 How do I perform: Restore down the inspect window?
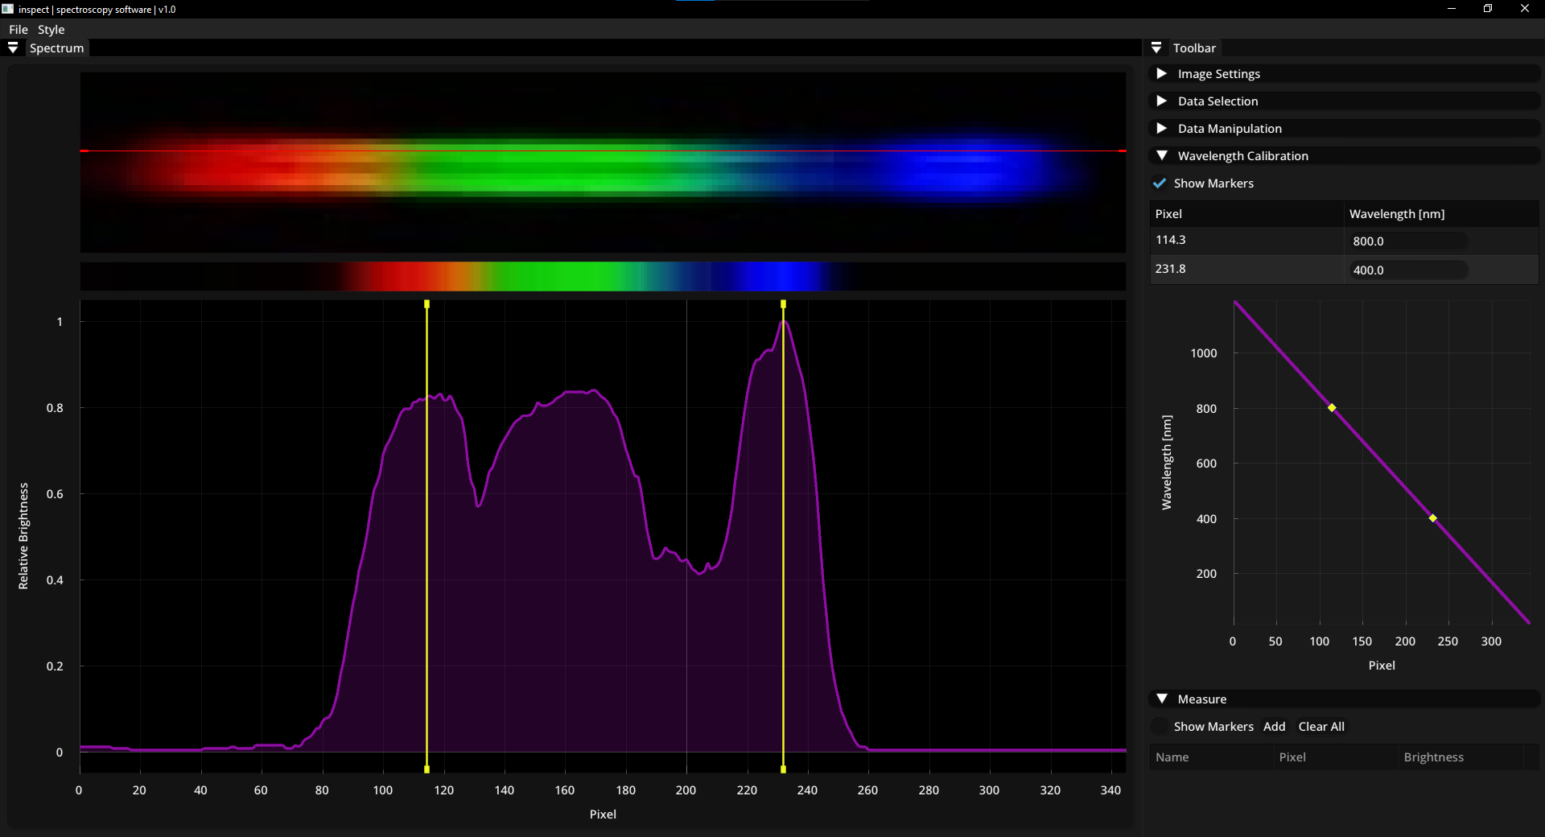(1488, 9)
